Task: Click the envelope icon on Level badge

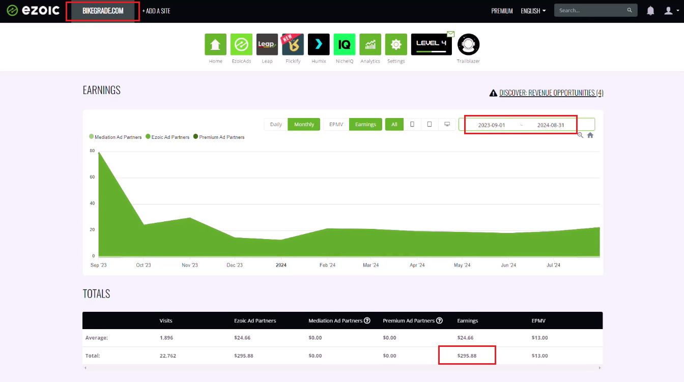Action: coord(450,34)
